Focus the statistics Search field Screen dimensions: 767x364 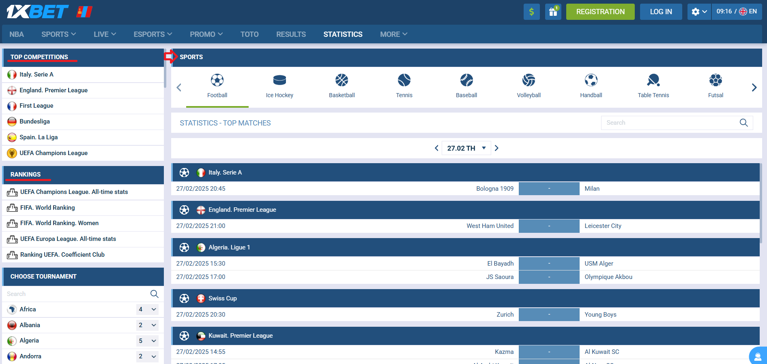pyautogui.click(x=677, y=123)
